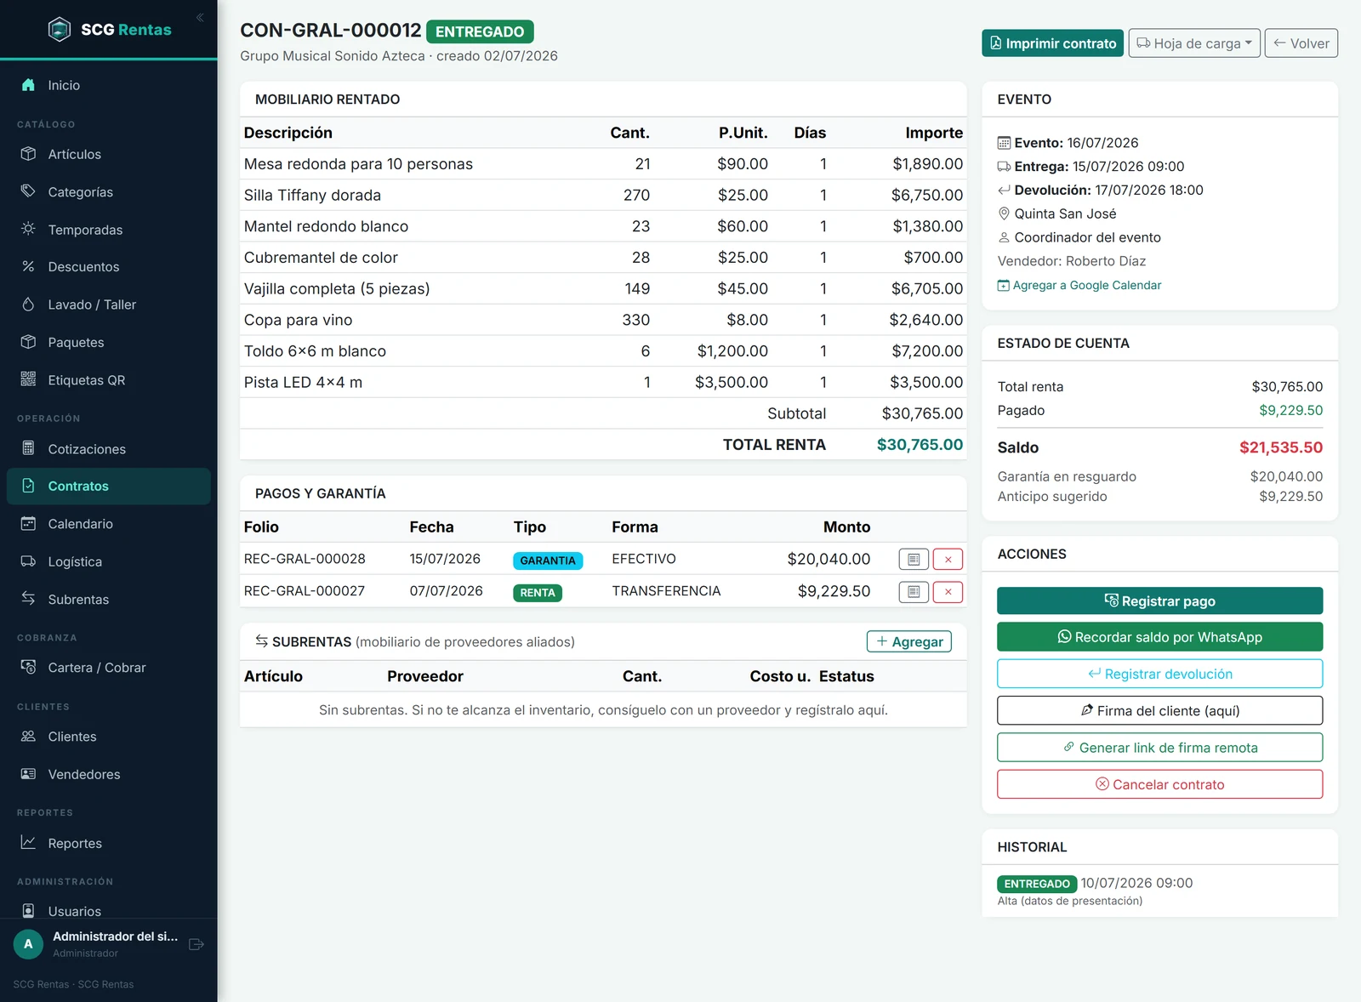Open Artículos in the sidebar
This screenshot has width=1361, height=1002.
click(109, 154)
